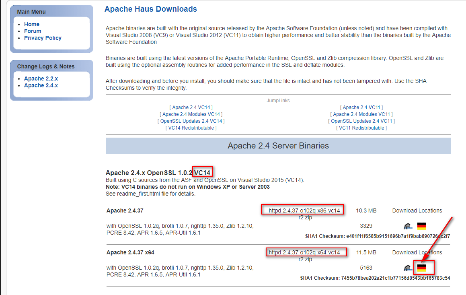This screenshot has height=295, width=466.
Task: Open the Forum link
Action: click(x=33, y=31)
